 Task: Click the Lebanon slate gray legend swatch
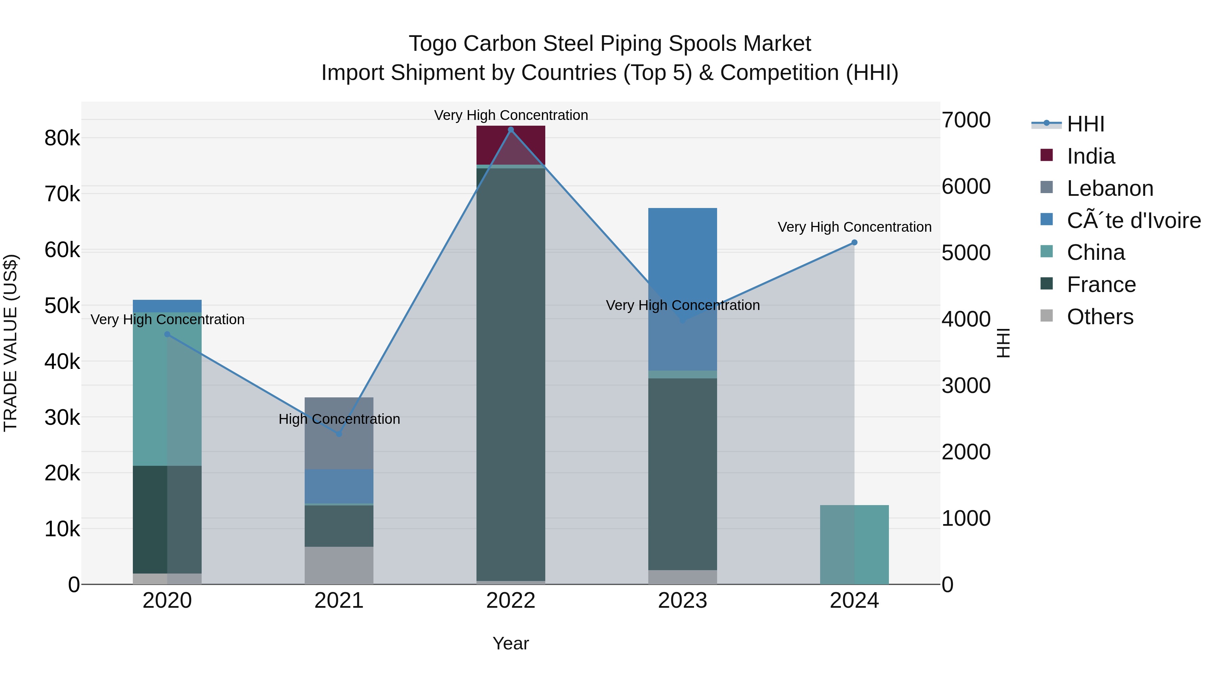click(1047, 187)
